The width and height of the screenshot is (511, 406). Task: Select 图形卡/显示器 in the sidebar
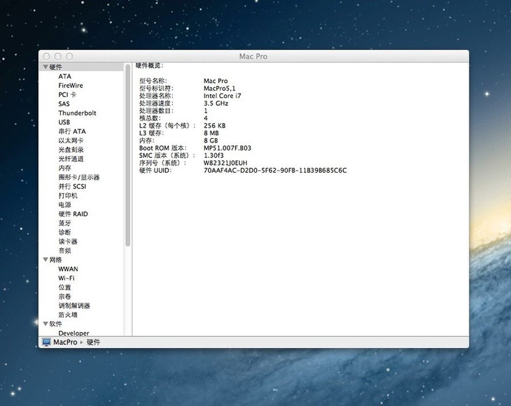79,177
